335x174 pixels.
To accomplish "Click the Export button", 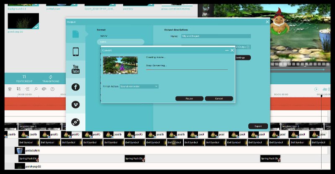I will [x=258, y=126].
